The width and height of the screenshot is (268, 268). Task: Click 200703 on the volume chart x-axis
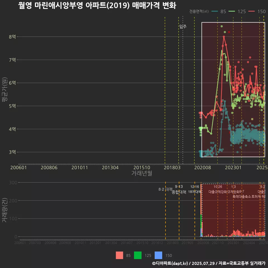tap(35, 243)
